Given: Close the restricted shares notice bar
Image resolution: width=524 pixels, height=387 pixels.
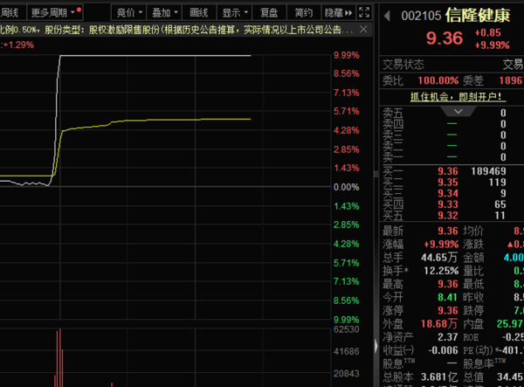Looking at the screenshot, I should 363,30.
